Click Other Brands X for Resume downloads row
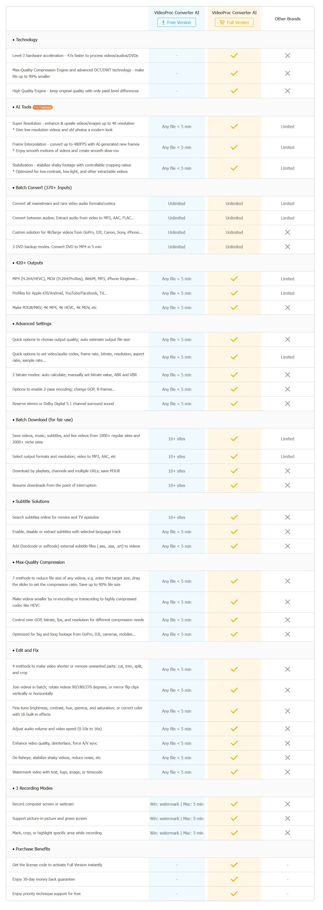The height and width of the screenshot is (910, 323). [288, 485]
